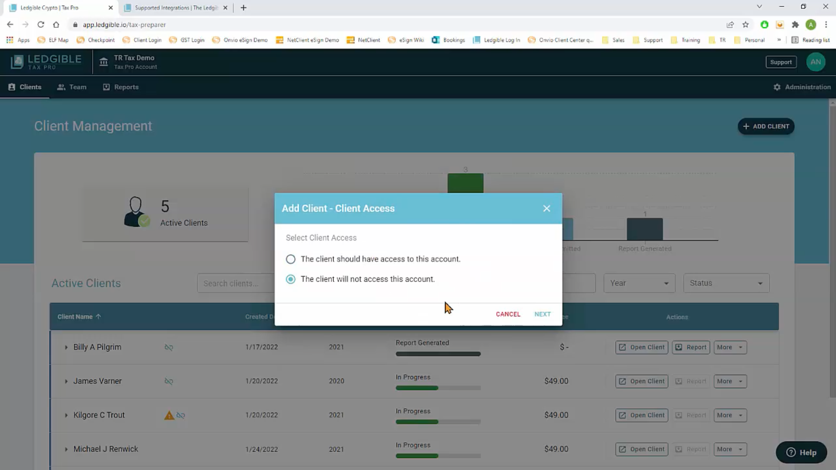
Task: Click NEXT in the Add Client dialog
Action: click(543, 314)
